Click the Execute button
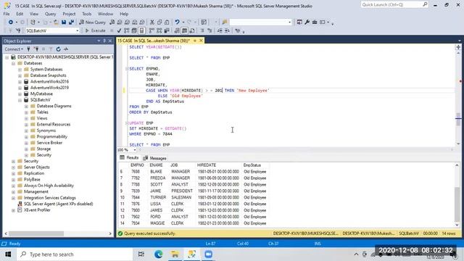This screenshot has height=261, width=464. [x=95, y=30]
